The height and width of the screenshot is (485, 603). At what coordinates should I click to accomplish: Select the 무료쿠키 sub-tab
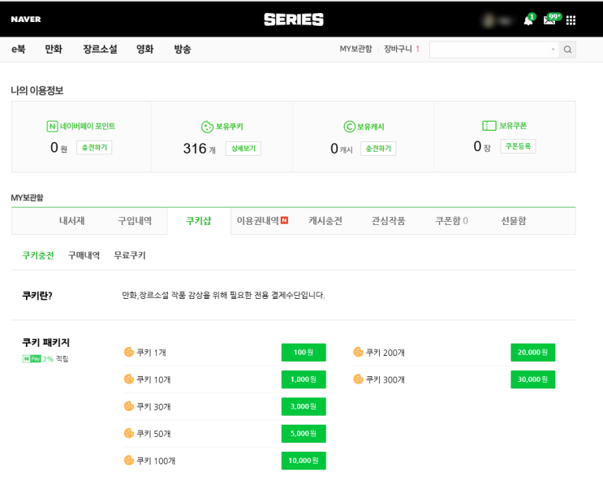130,255
